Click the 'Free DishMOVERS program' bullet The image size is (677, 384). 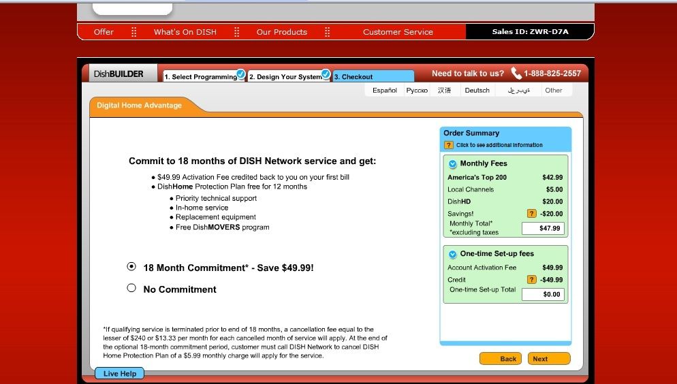219,227
